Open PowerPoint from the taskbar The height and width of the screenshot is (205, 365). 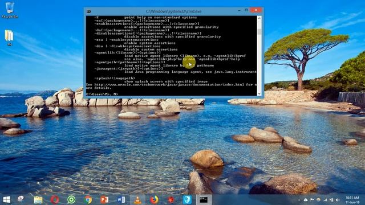pos(104,200)
